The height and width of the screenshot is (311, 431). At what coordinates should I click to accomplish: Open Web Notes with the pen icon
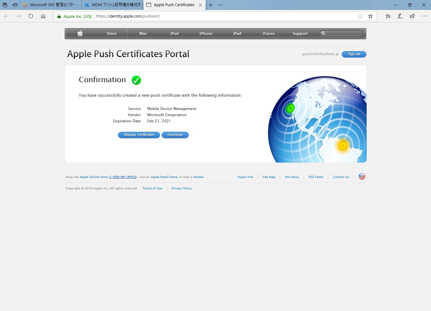pyautogui.click(x=400, y=16)
